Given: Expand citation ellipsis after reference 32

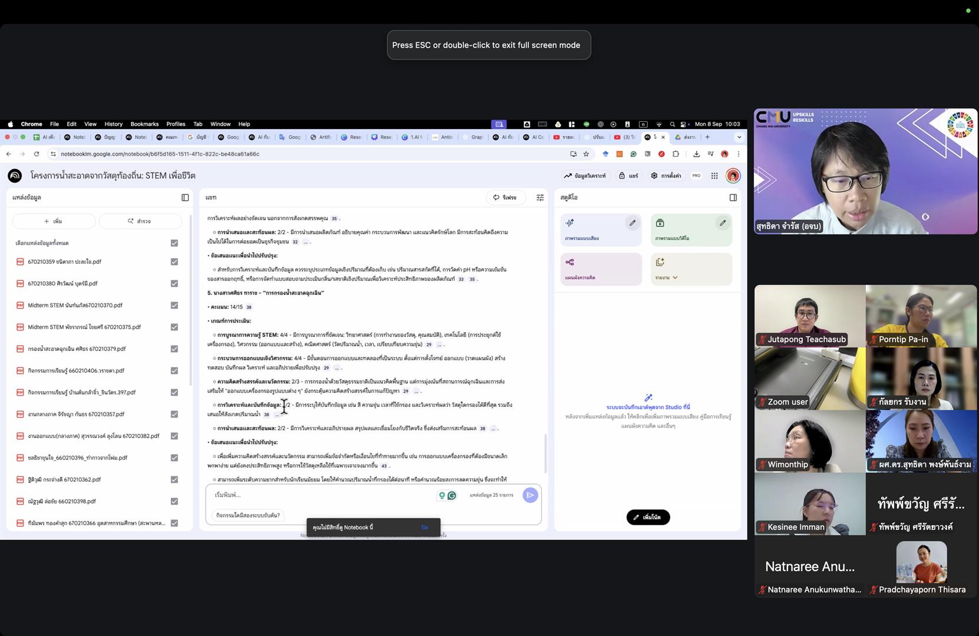Looking at the screenshot, I should [x=305, y=242].
